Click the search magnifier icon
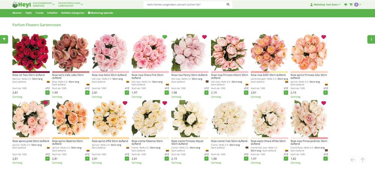 coord(228,5)
